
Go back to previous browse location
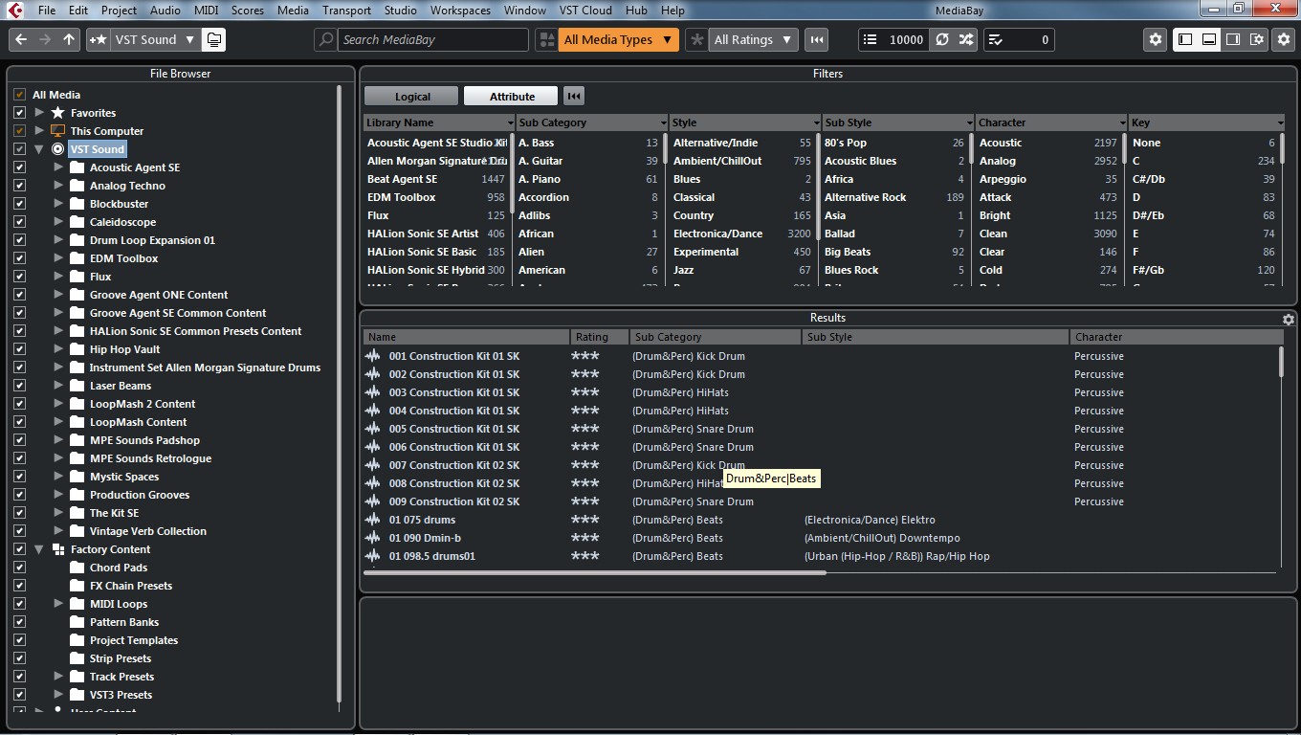coord(21,39)
